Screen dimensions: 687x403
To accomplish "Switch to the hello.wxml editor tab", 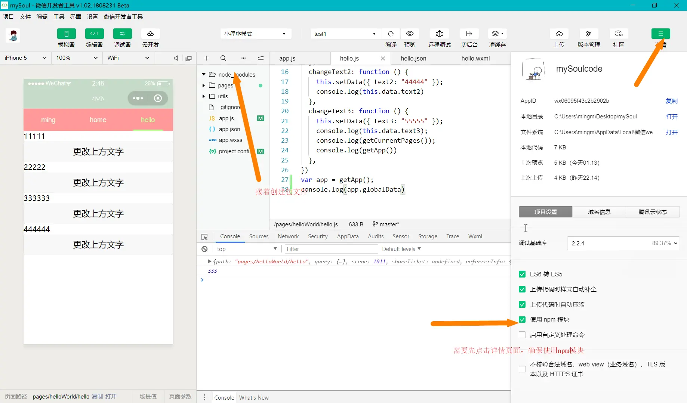I will point(475,58).
